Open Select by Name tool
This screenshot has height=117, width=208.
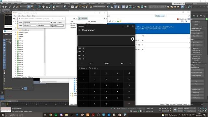32,6
